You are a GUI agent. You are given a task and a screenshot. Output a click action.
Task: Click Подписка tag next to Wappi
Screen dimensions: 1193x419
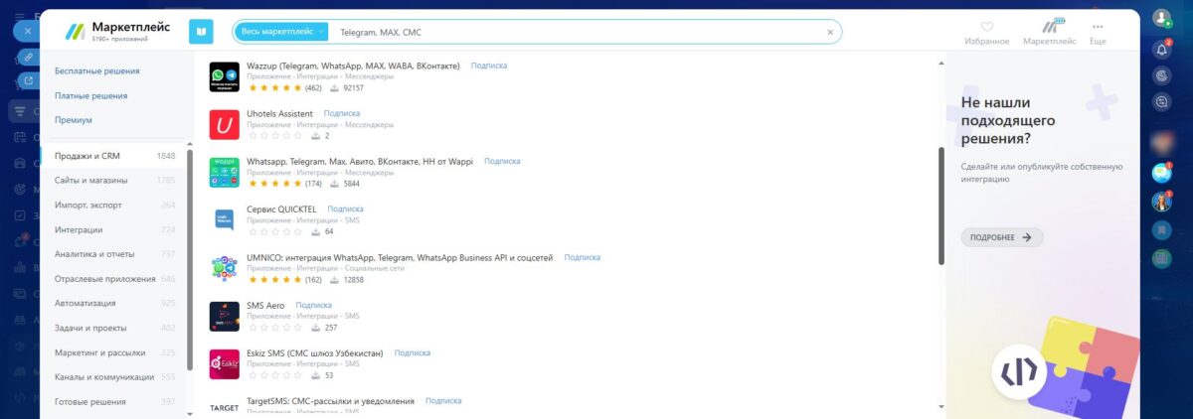[x=502, y=161]
